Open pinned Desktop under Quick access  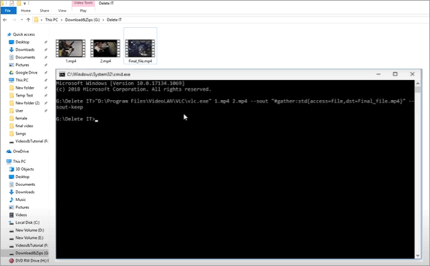coord(22,42)
